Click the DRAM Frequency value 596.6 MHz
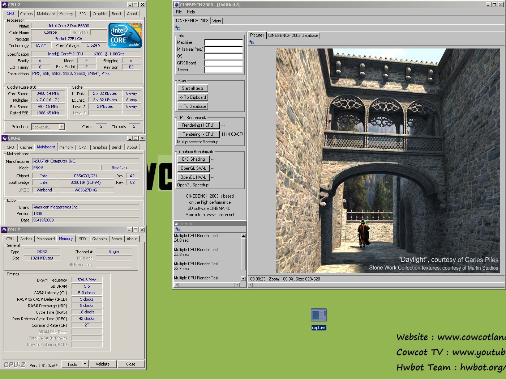The width and height of the screenshot is (506, 380). coord(87,280)
